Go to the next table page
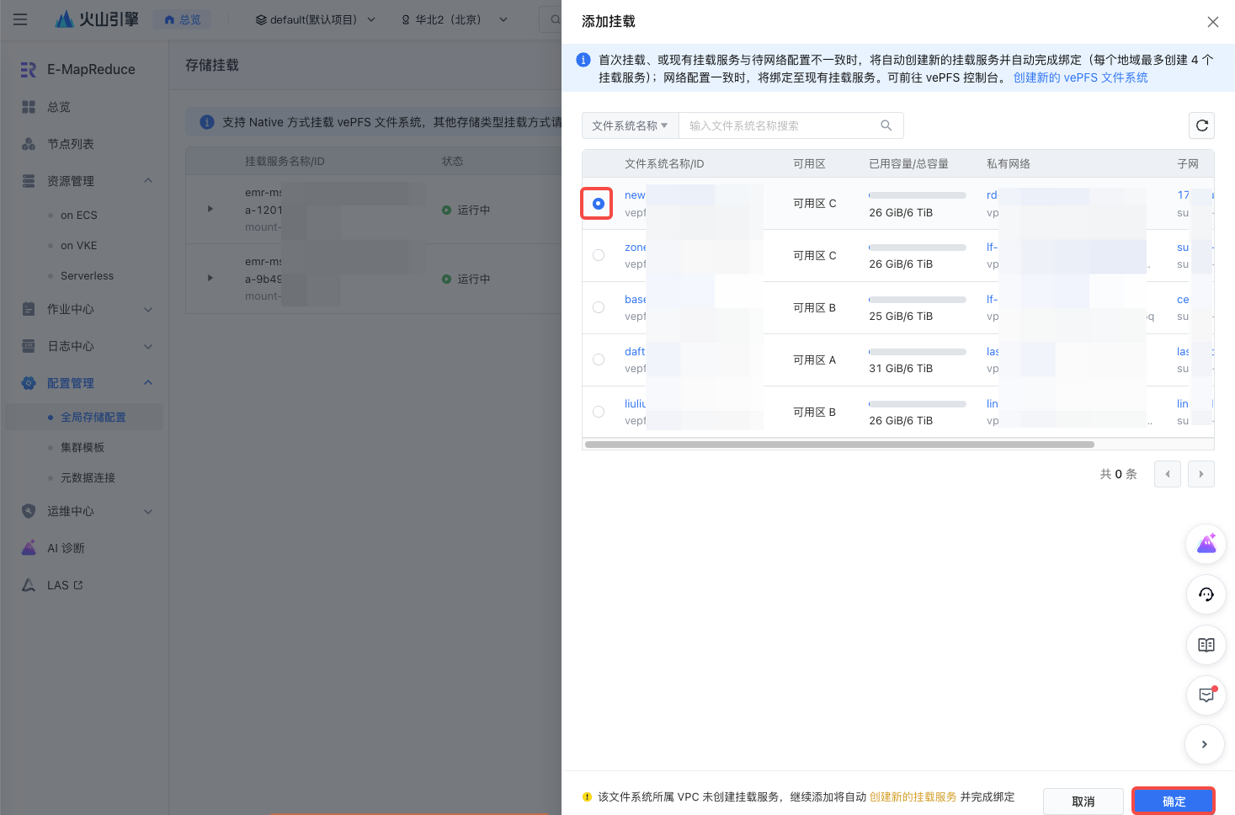 pos(1201,474)
